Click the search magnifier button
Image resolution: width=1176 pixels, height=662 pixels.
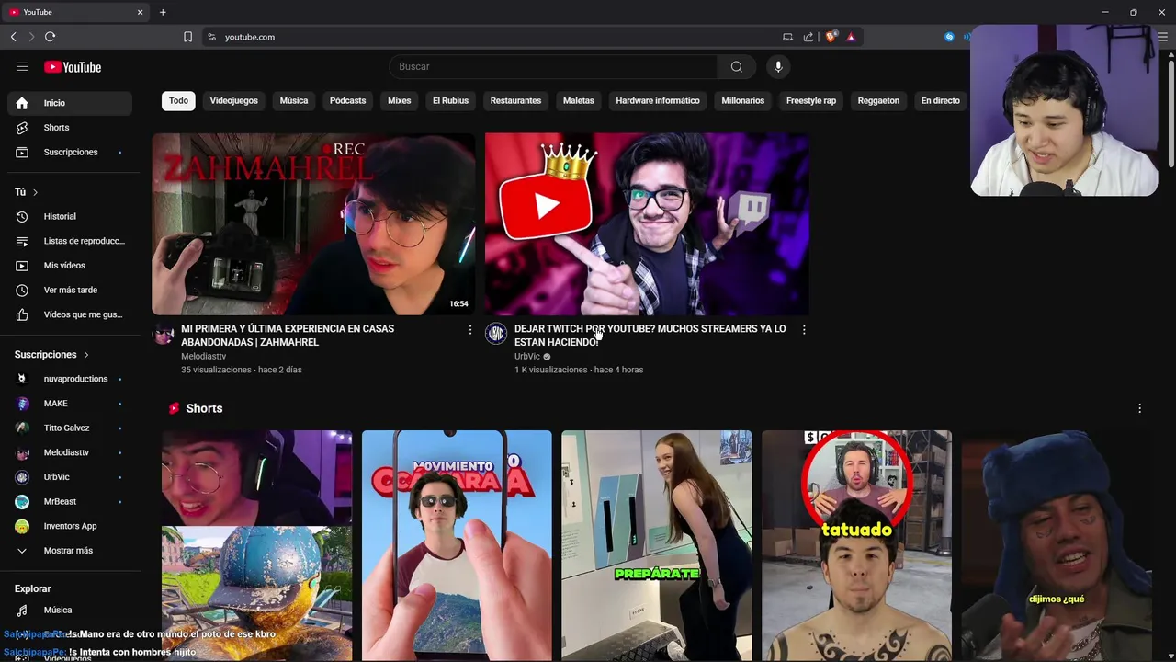(736, 66)
